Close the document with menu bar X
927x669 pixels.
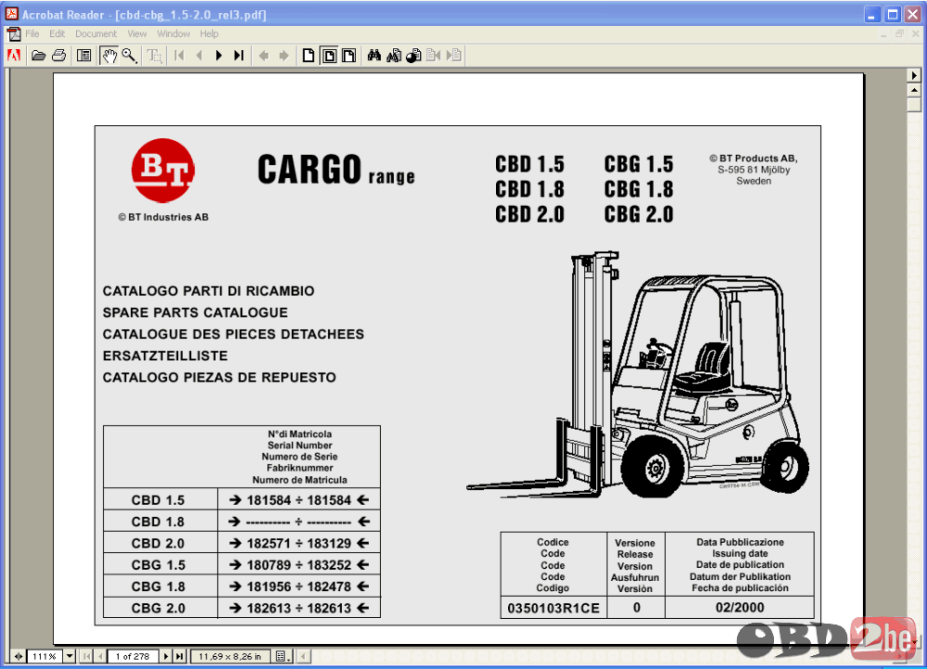[915, 34]
